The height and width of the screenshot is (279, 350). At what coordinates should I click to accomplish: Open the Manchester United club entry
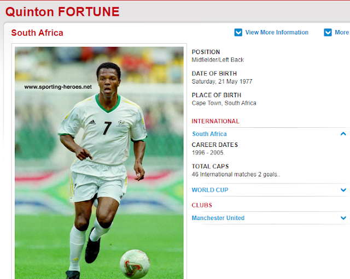[218, 218]
